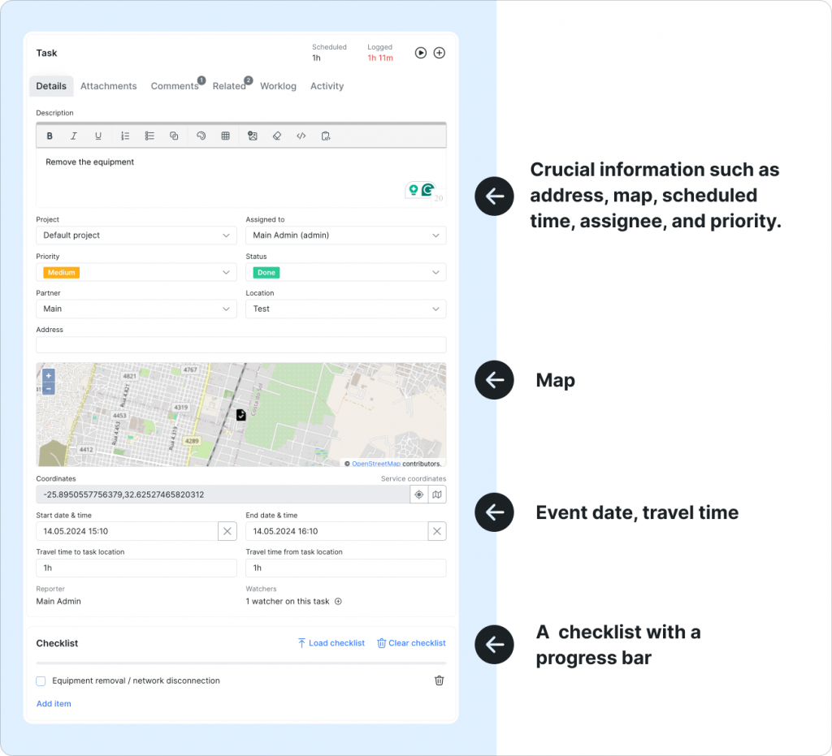The image size is (832, 756).
Task: Click the locate coordinates crosshair icon
Action: tap(419, 495)
